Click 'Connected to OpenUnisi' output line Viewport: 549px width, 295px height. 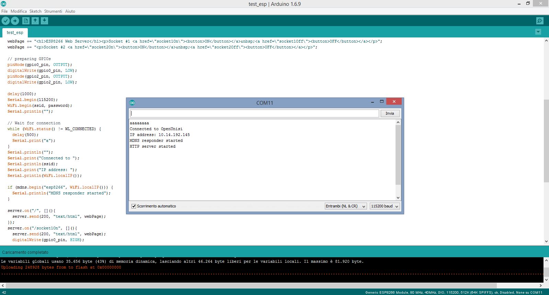156,129
